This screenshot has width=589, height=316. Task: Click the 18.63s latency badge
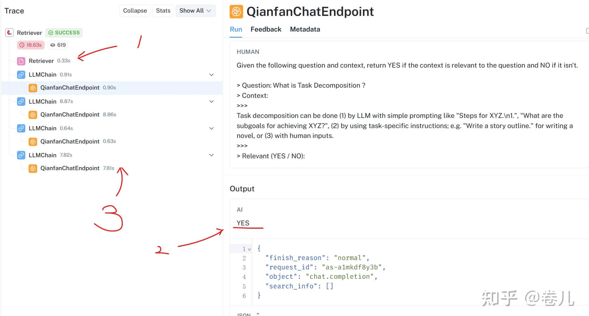tap(31, 45)
